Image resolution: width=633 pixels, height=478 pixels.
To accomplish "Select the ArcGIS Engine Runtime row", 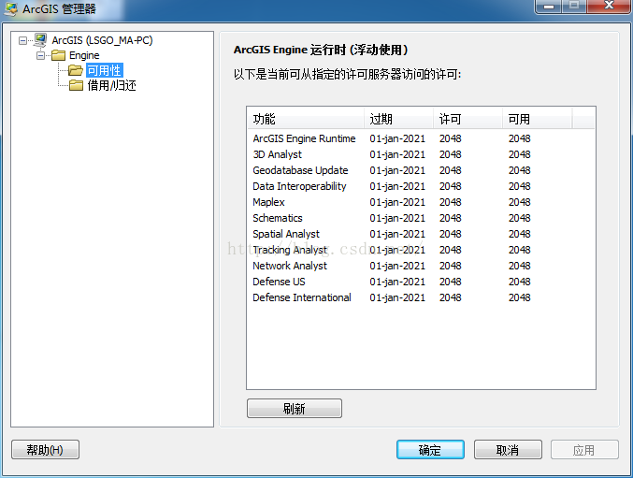I will coord(421,138).
